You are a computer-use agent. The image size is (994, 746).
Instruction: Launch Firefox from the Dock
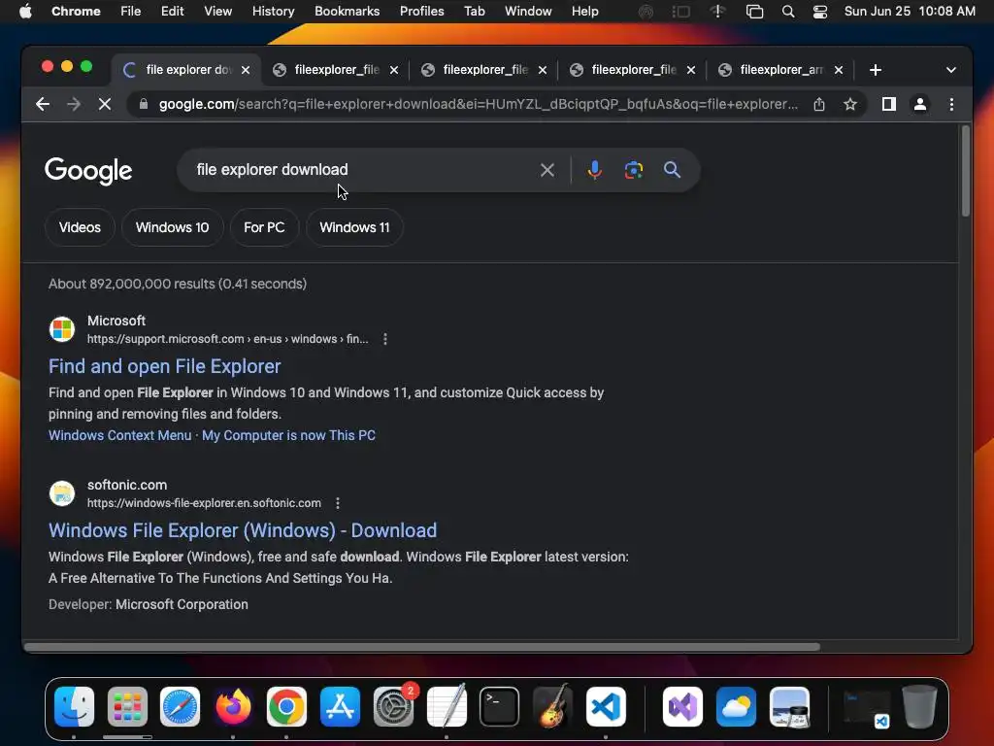click(233, 707)
